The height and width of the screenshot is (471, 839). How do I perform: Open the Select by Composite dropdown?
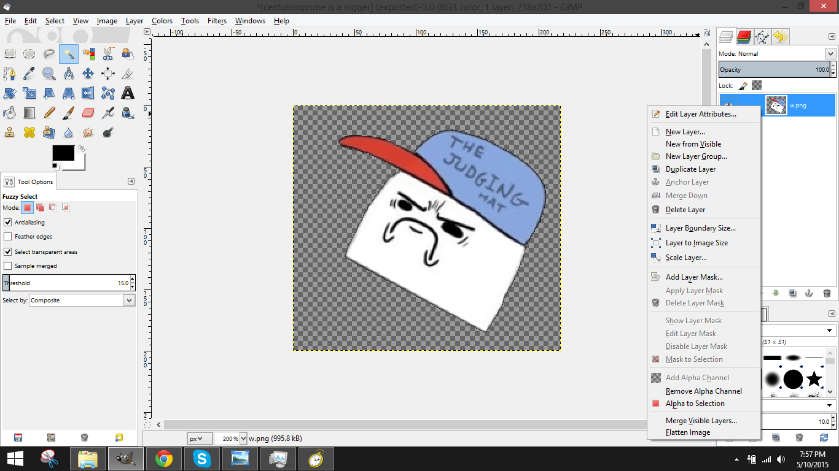82,301
